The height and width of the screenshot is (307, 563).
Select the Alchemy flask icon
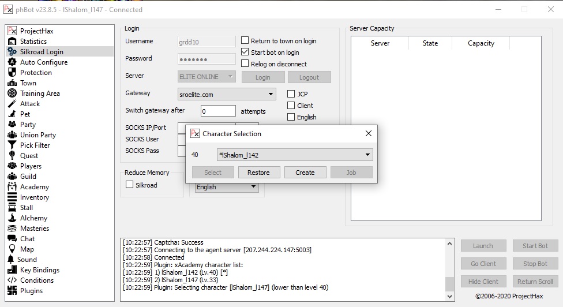(x=12, y=218)
